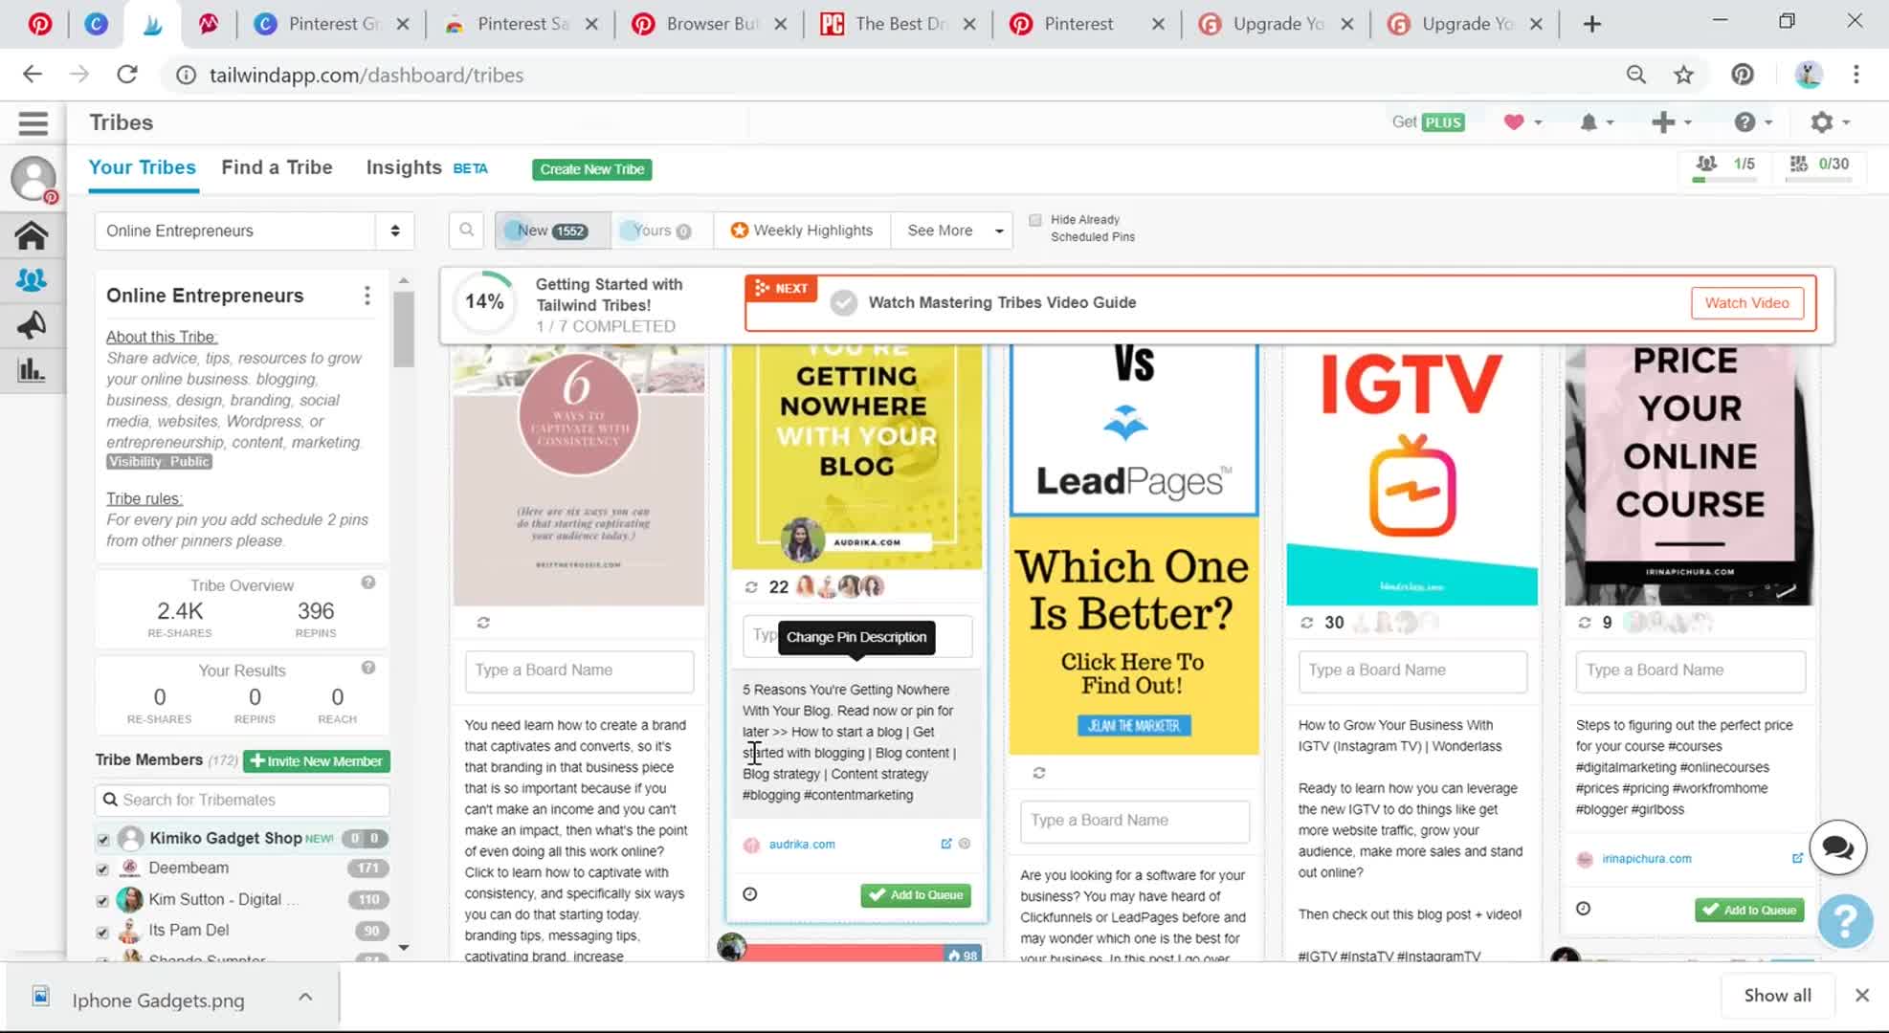Screen dimensions: 1889x1033
Task: Open the bar chart insights sidebar icon
Action: pyautogui.click(x=32, y=370)
